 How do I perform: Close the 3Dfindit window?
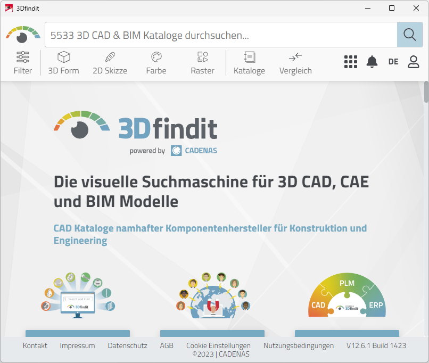[x=416, y=8]
